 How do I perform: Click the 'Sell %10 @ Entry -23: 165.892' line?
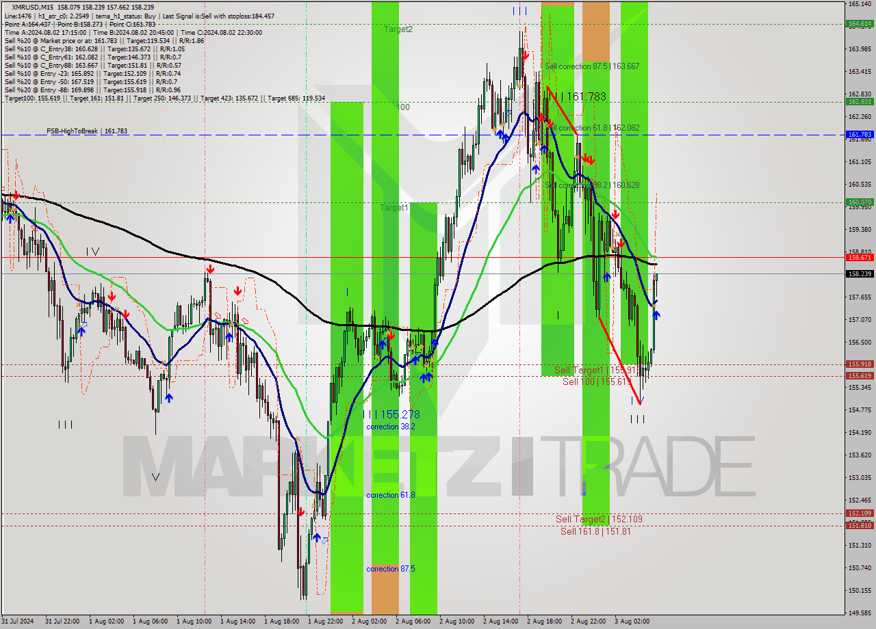(x=92, y=73)
